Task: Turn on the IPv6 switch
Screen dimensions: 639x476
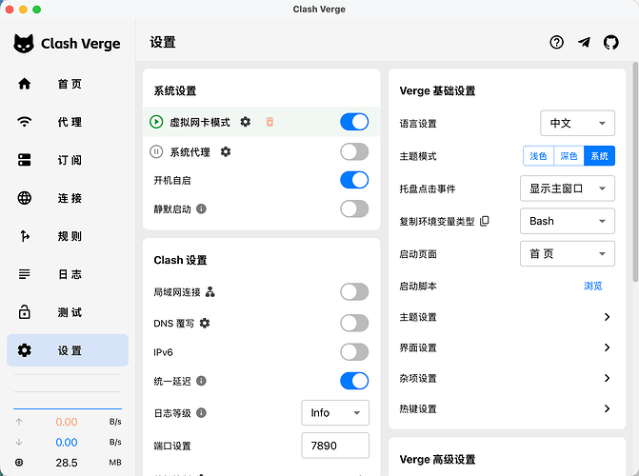Action: [354, 352]
